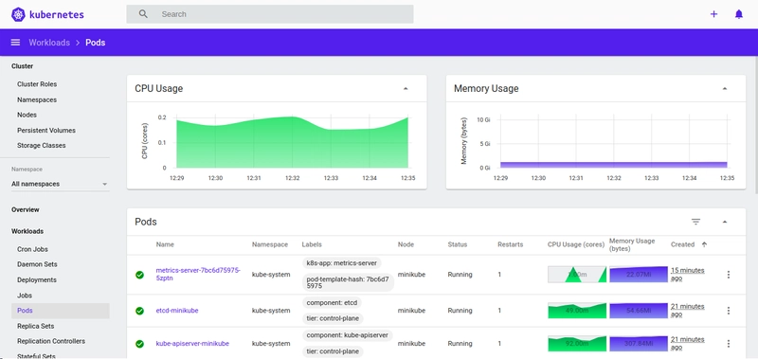Image resolution: width=758 pixels, height=359 pixels.
Task: Click the Search input field
Action: 270,14
